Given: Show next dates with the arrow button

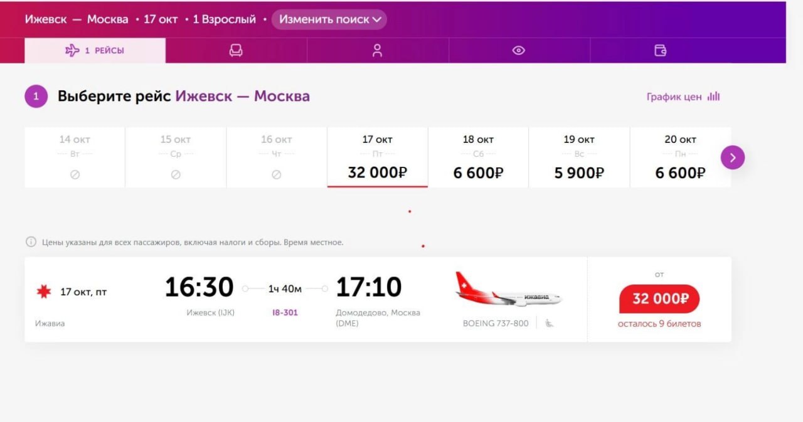Looking at the screenshot, I should (732, 157).
